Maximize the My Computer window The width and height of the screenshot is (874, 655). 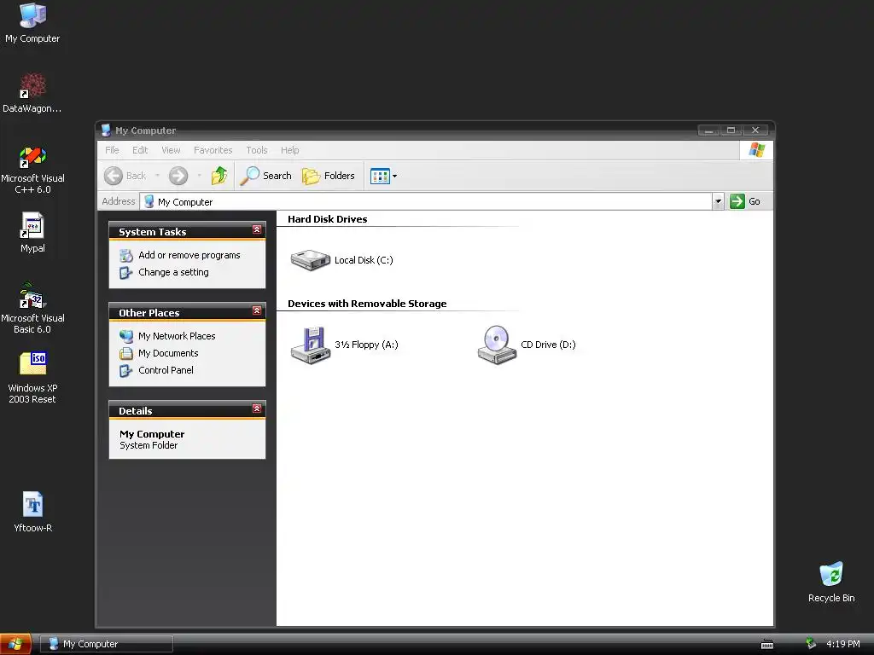click(731, 130)
